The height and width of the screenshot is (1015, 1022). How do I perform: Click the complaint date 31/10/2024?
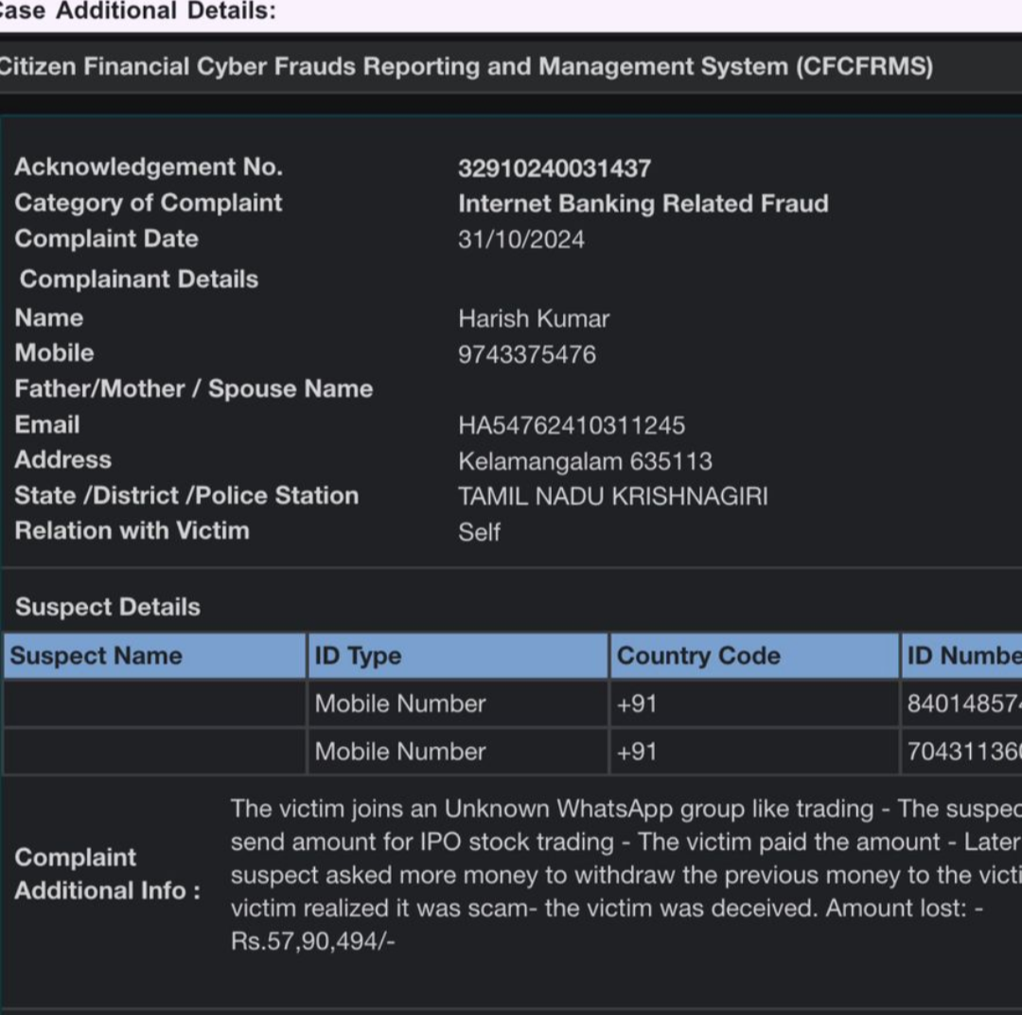(520, 240)
